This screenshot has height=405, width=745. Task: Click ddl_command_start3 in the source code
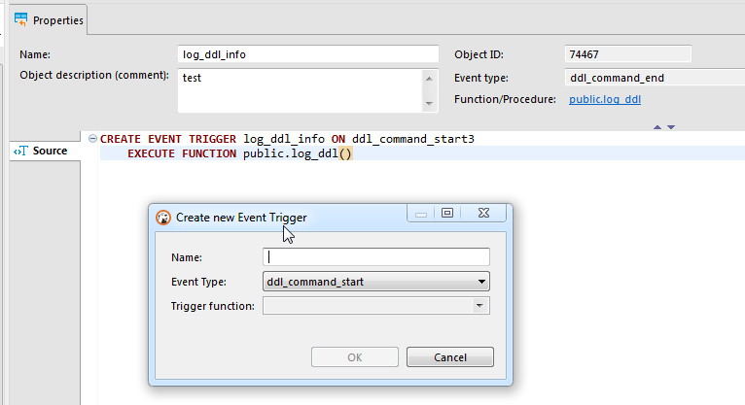[413, 139]
